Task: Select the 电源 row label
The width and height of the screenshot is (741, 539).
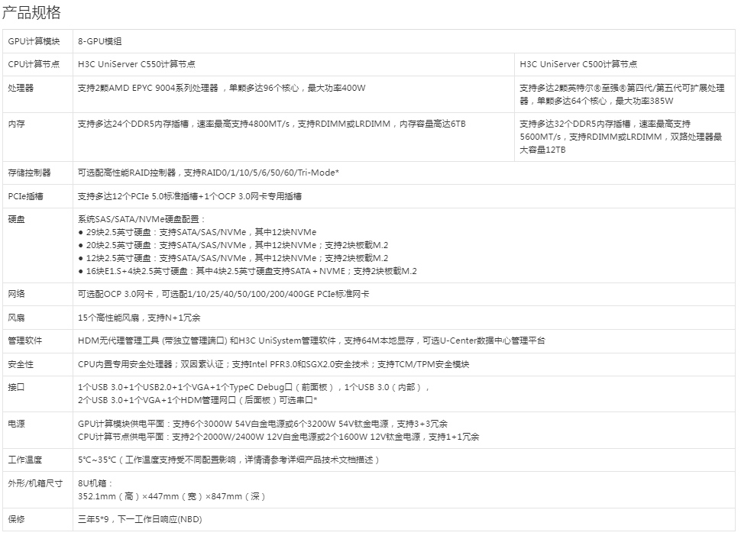Action: point(17,424)
